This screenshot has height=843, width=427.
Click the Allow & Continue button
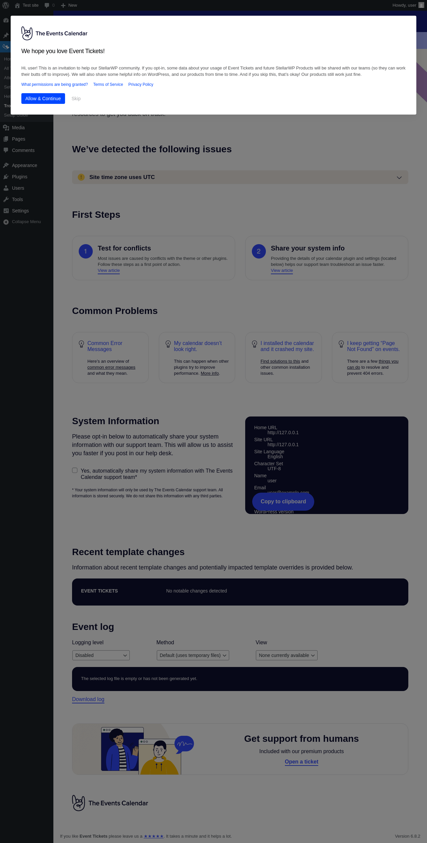click(x=43, y=99)
